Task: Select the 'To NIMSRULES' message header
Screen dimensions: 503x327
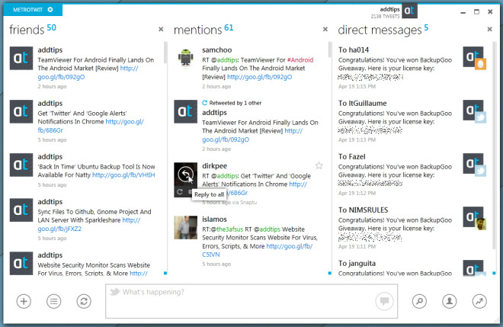Action: (363, 210)
